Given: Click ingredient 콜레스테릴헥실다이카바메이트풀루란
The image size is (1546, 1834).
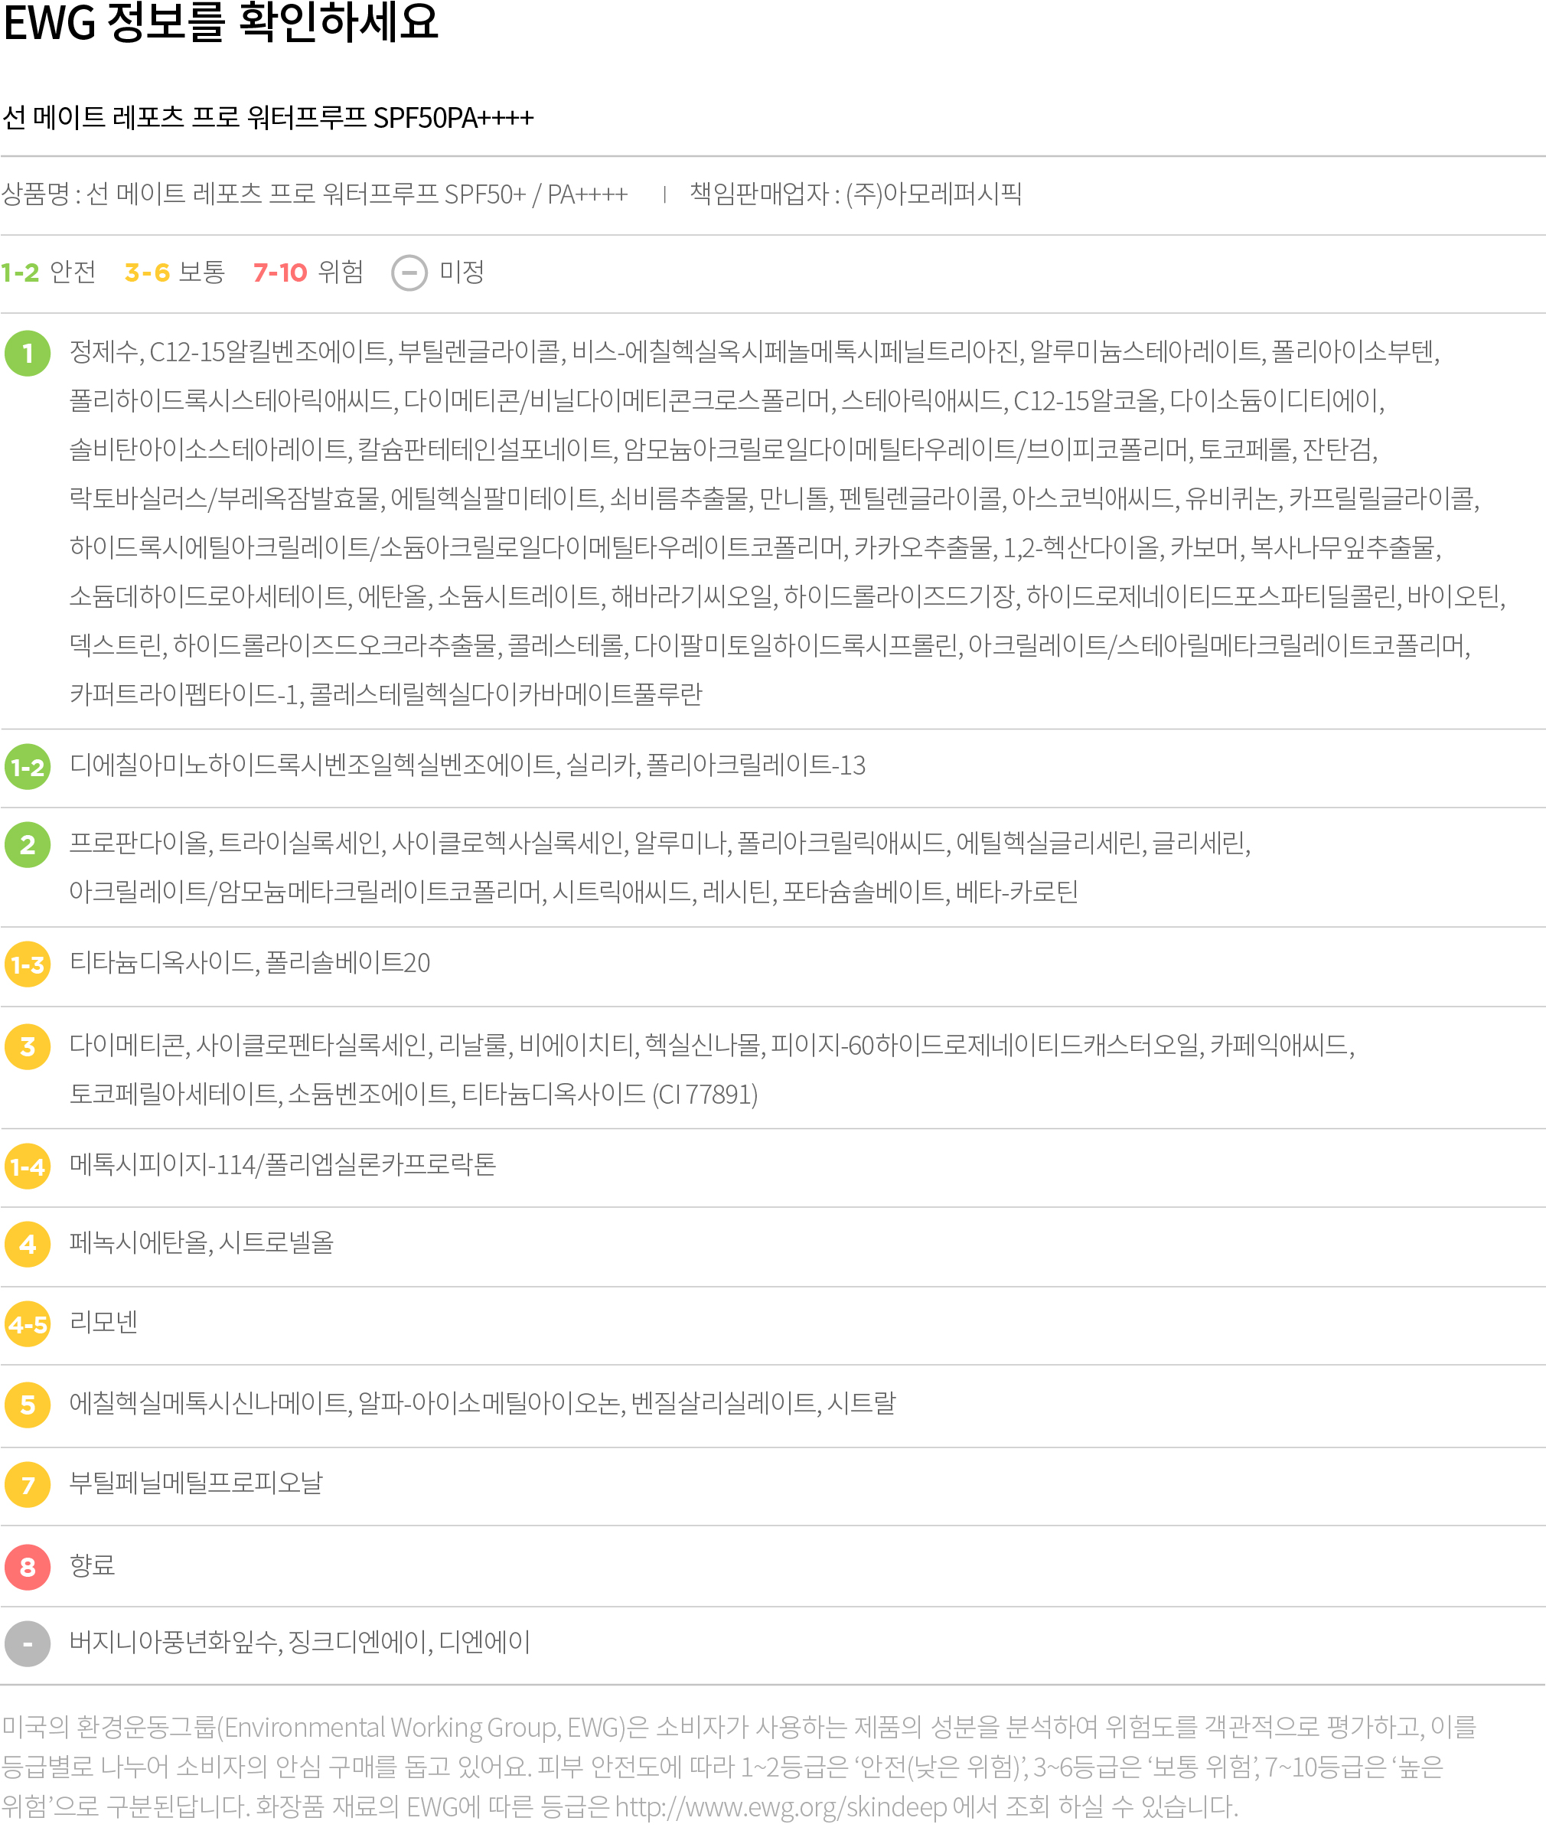Looking at the screenshot, I should click(506, 695).
